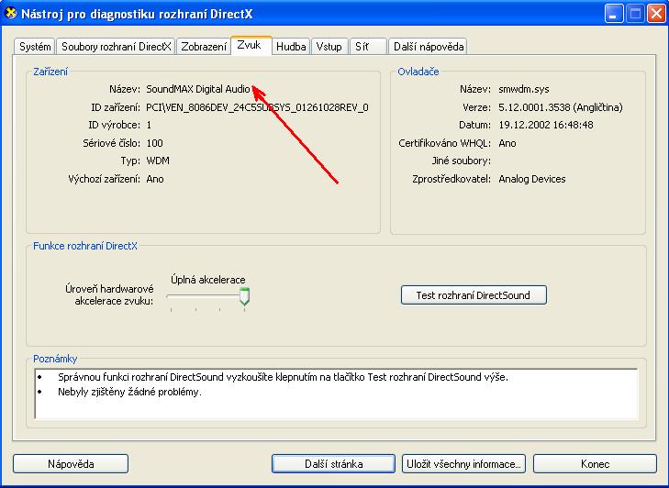Screen dimensions: 669x488
Task: Go to next page with Další stránka
Action: coord(335,464)
